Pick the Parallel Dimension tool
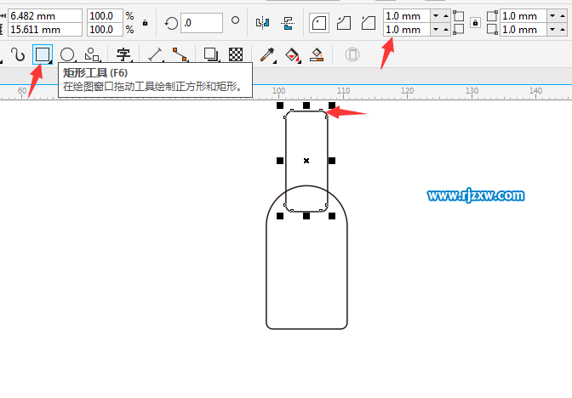 (x=155, y=54)
